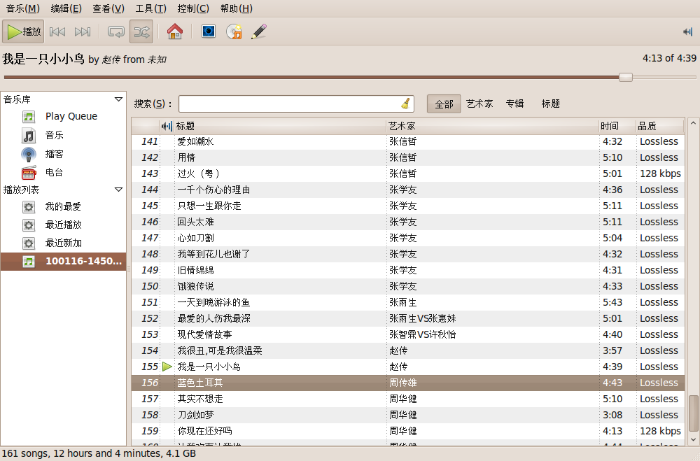Select the song 过火（粤）
The image size is (700, 461).
pos(408,173)
